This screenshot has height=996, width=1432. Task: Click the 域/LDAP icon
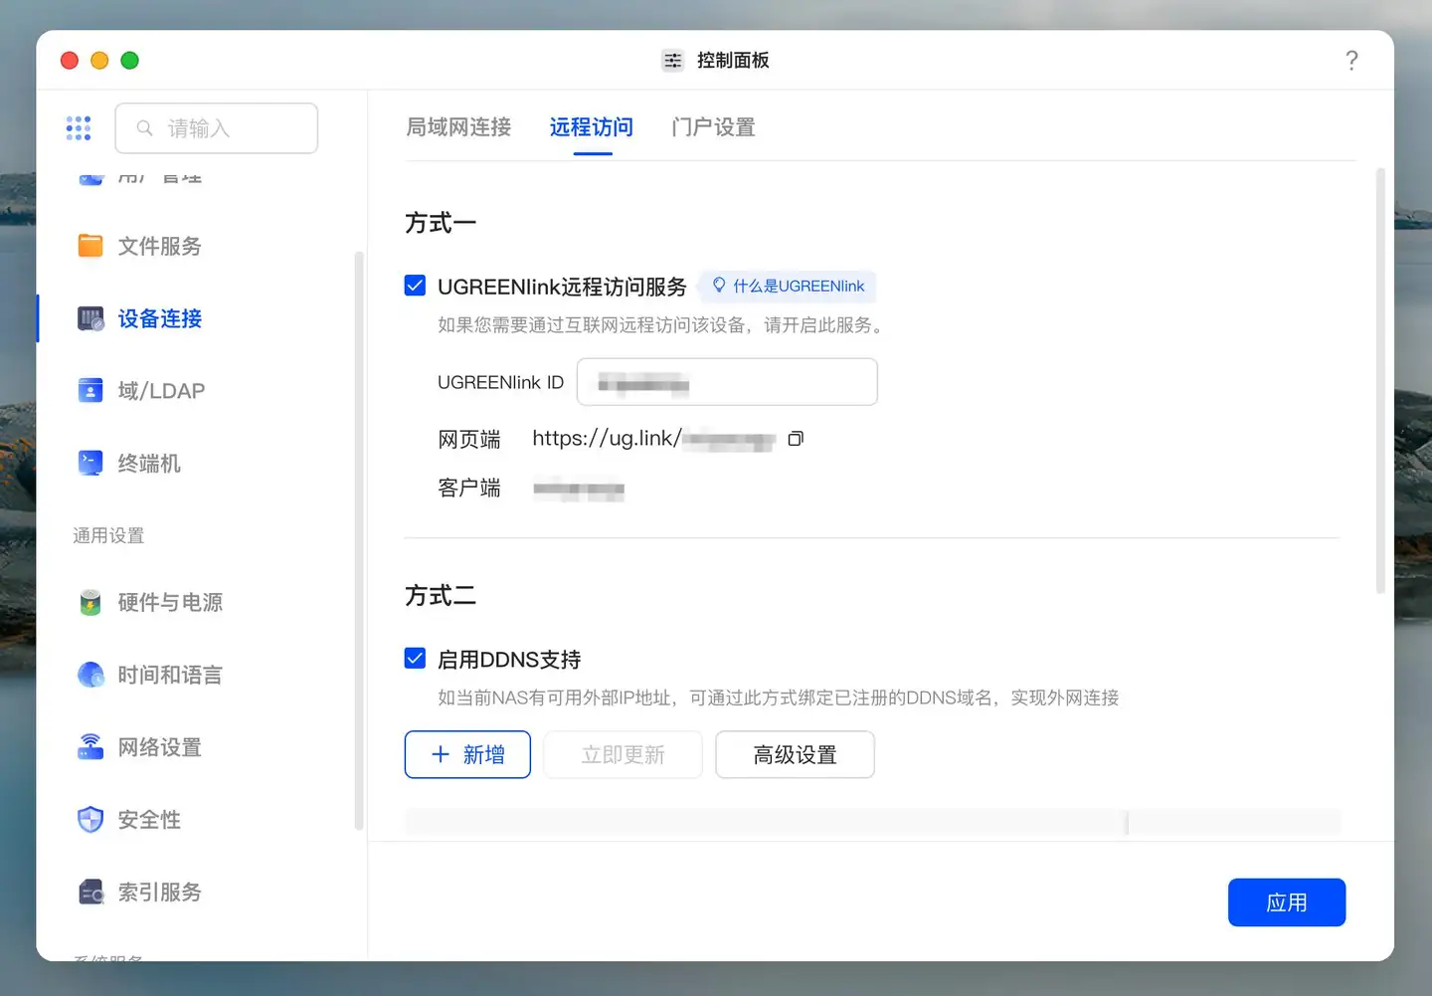coord(90,391)
